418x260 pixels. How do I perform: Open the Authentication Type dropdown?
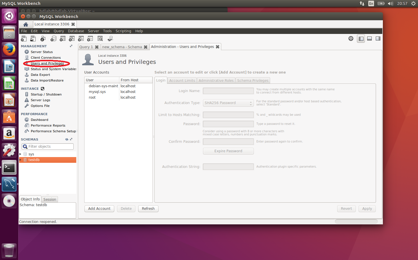pos(228,103)
